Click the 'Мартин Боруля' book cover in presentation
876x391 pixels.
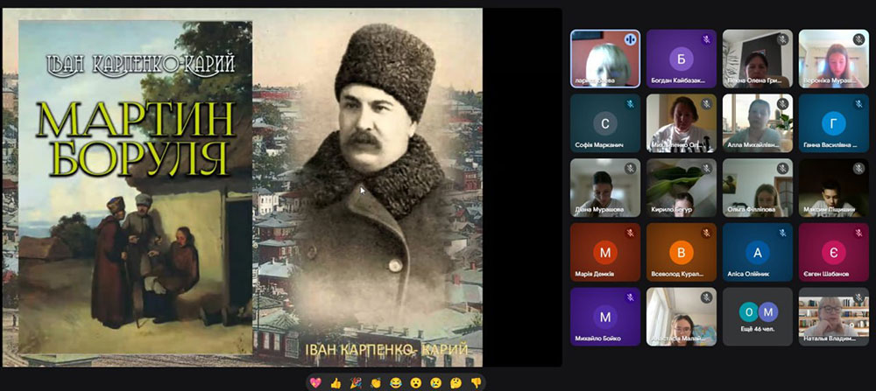point(135,187)
